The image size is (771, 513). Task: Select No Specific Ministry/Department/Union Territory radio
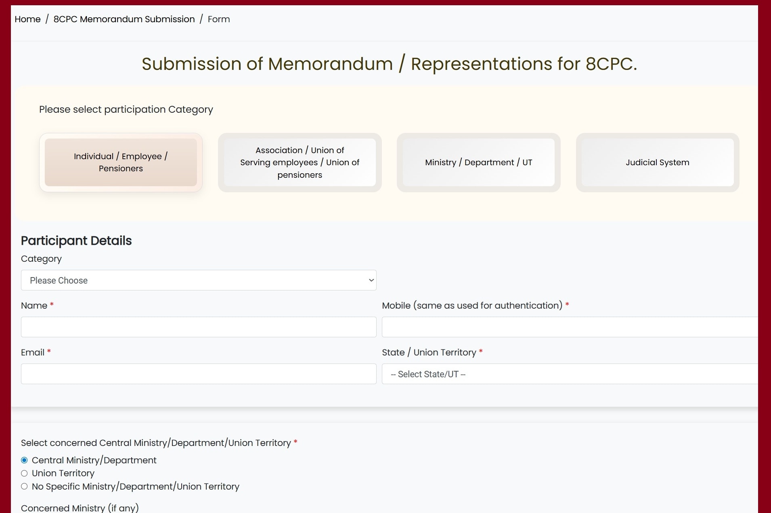coord(25,487)
